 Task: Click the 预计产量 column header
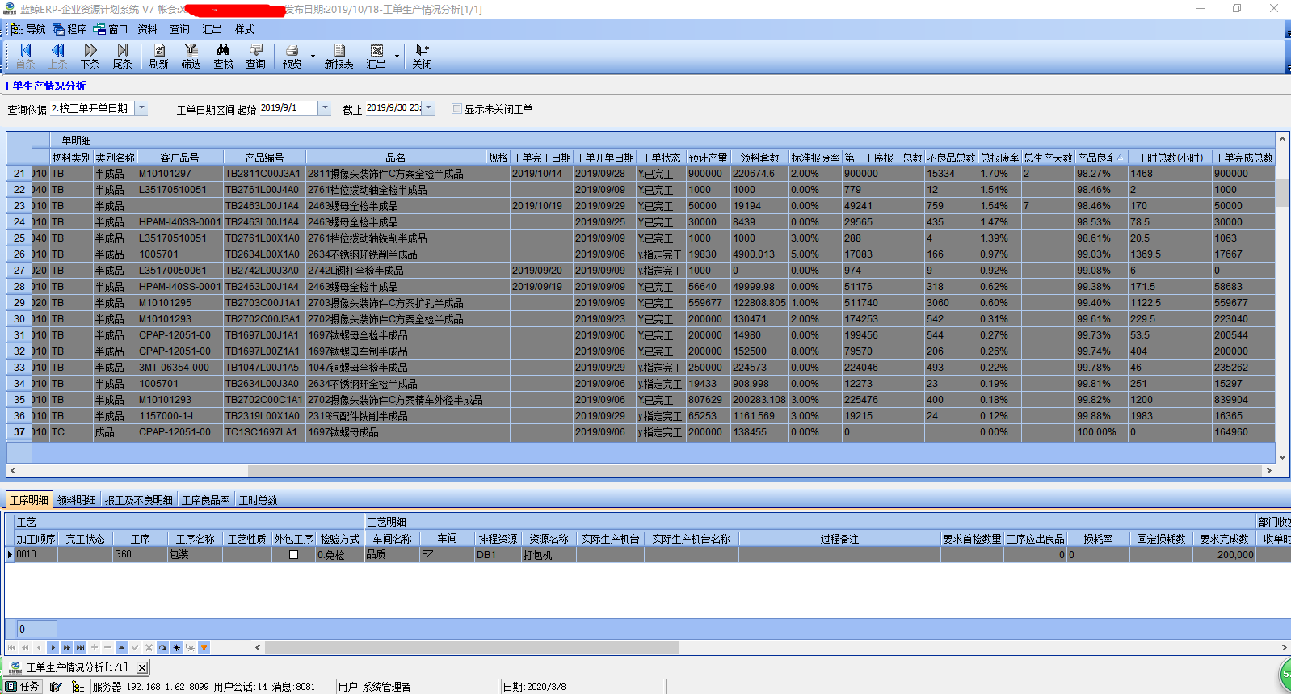pos(708,158)
